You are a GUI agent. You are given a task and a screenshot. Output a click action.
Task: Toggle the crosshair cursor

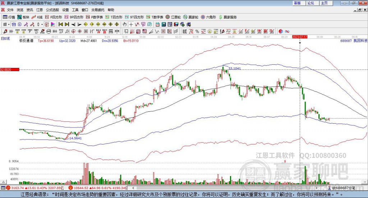point(131,24)
